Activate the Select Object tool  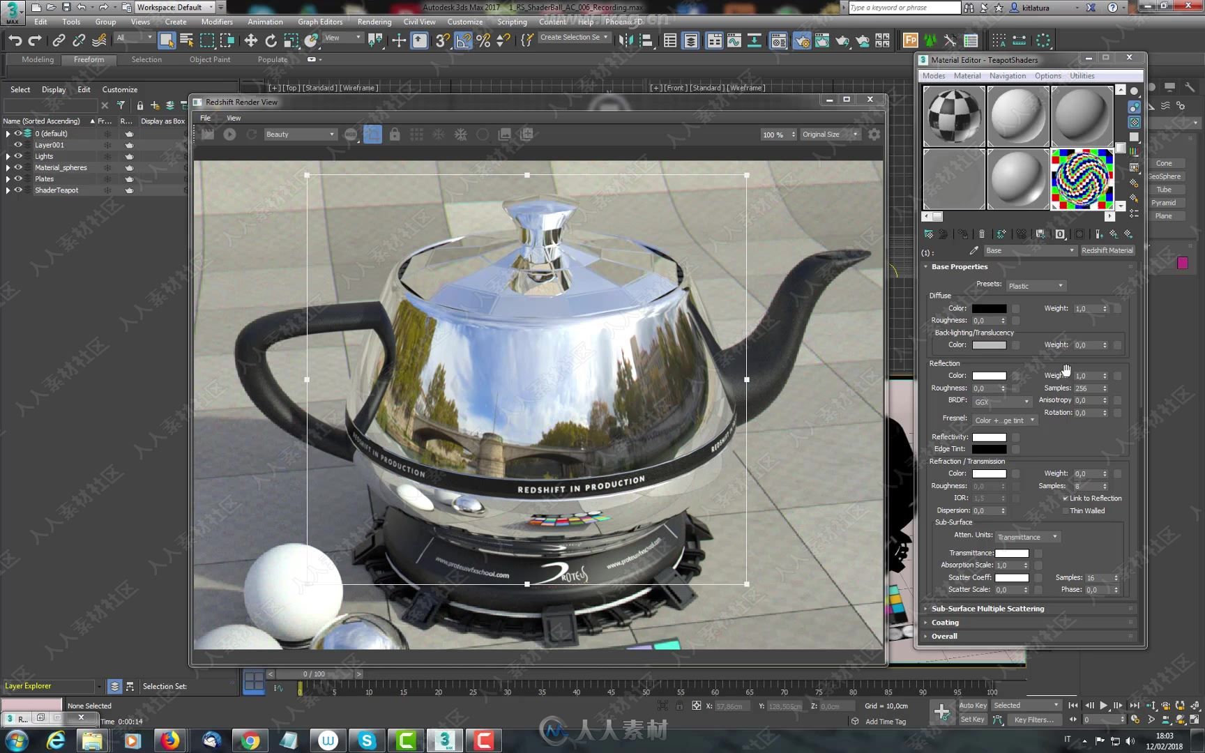click(167, 40)
